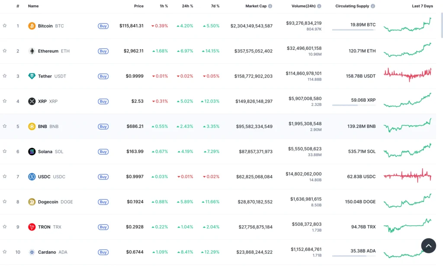
Task: Click the Buy button for Bitcoin
Action: tap(103, 26)
